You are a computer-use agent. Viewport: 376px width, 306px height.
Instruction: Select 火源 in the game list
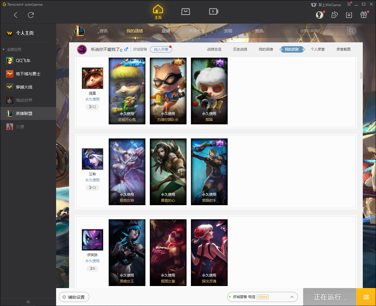(28, 127)
